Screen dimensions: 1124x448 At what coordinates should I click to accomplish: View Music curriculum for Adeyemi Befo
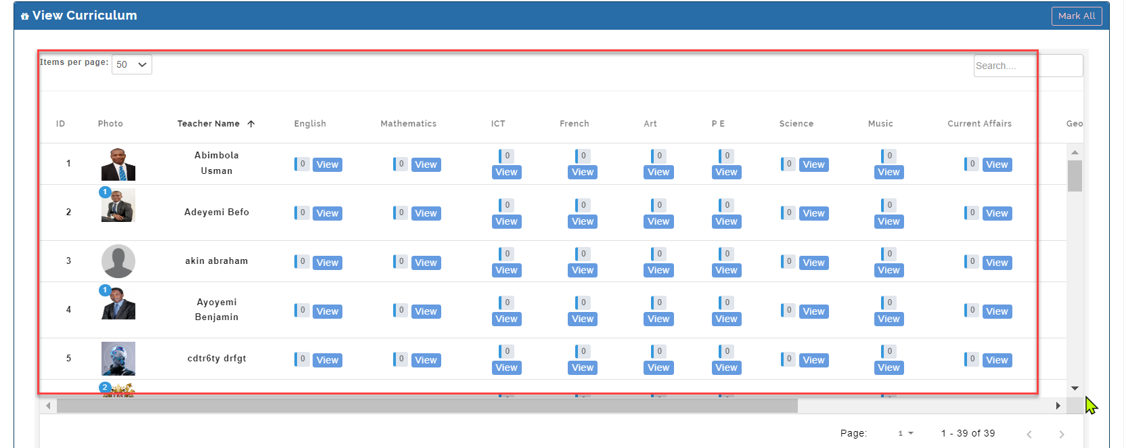click(x=889, y=221)
